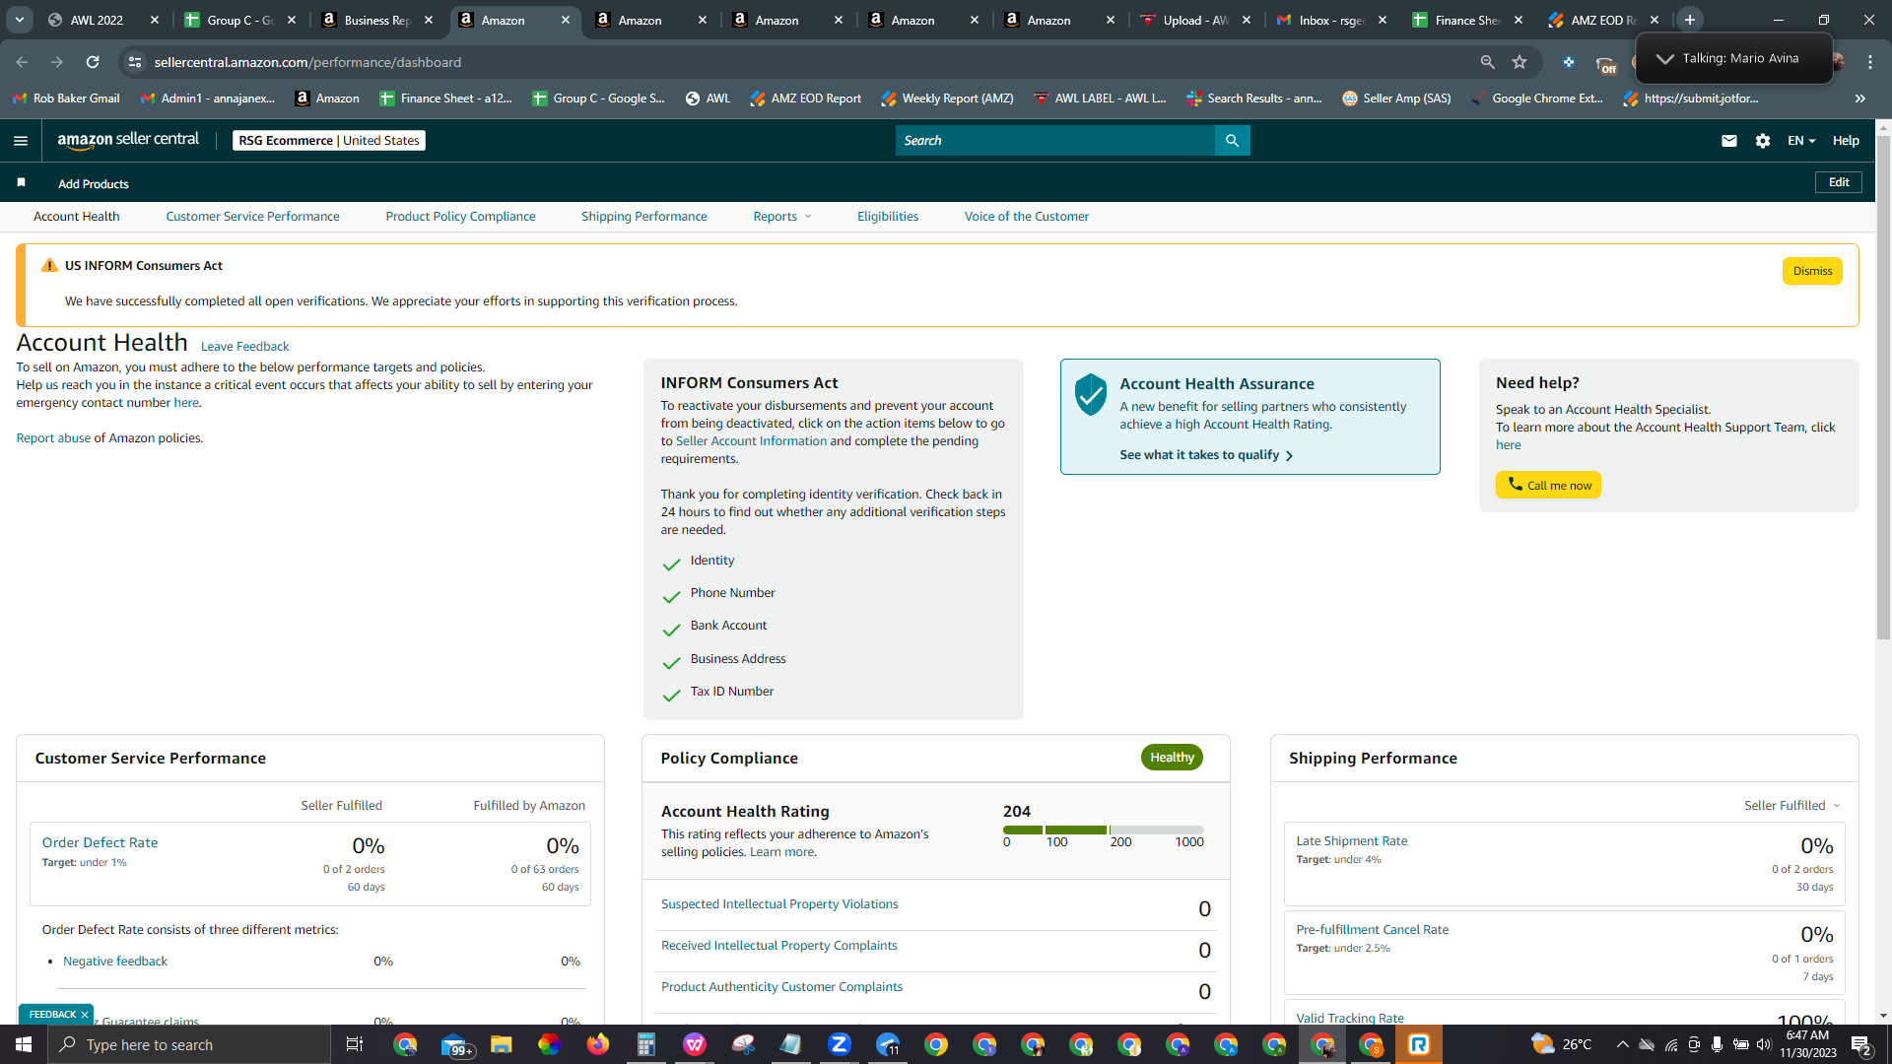1892x1064 pixels.
Task: Open the Calculator app on the taskbar
Action: click(646, 1044)
